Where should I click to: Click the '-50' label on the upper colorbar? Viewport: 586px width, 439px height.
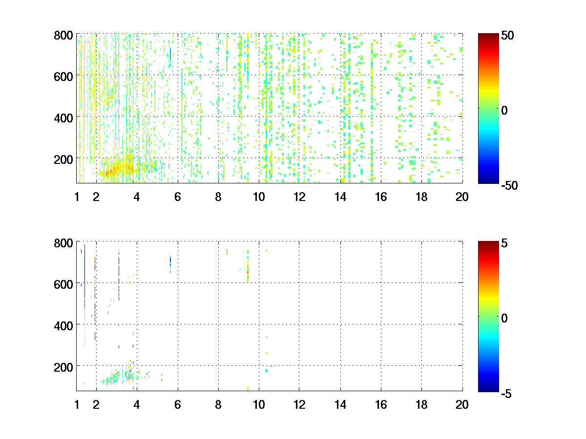click(x=510, y=185)
